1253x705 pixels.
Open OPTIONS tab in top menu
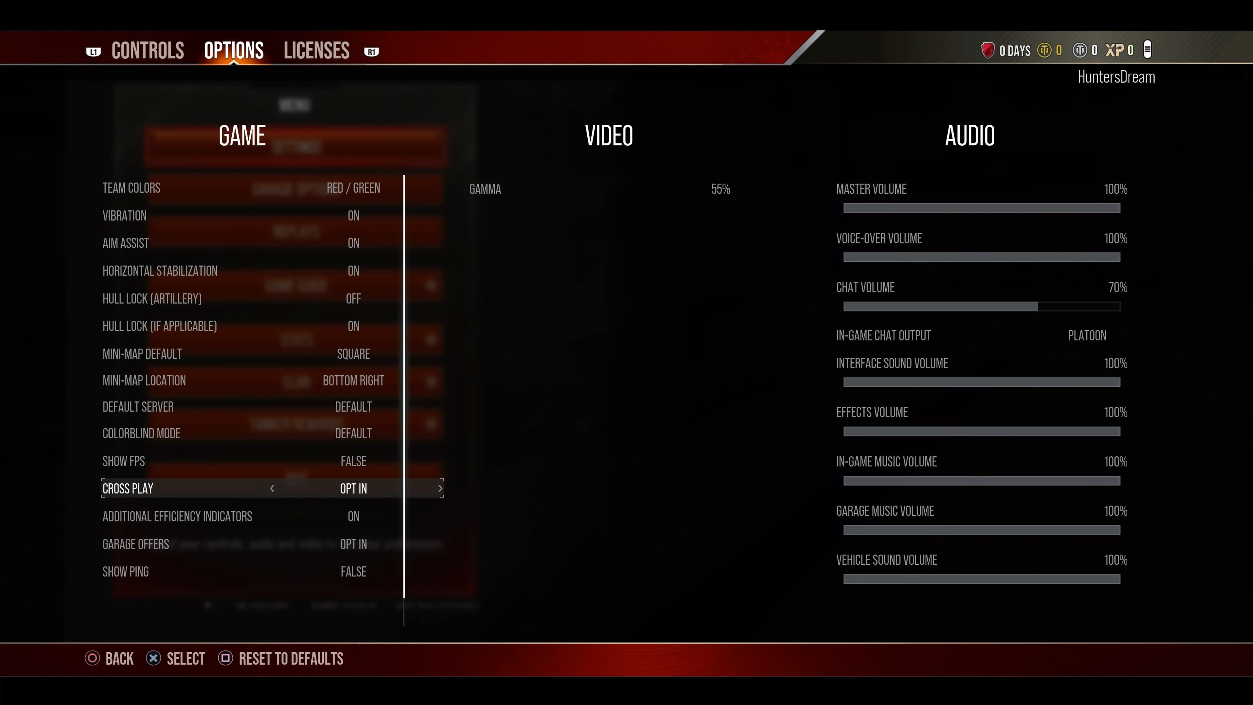(x=233, y=50)
